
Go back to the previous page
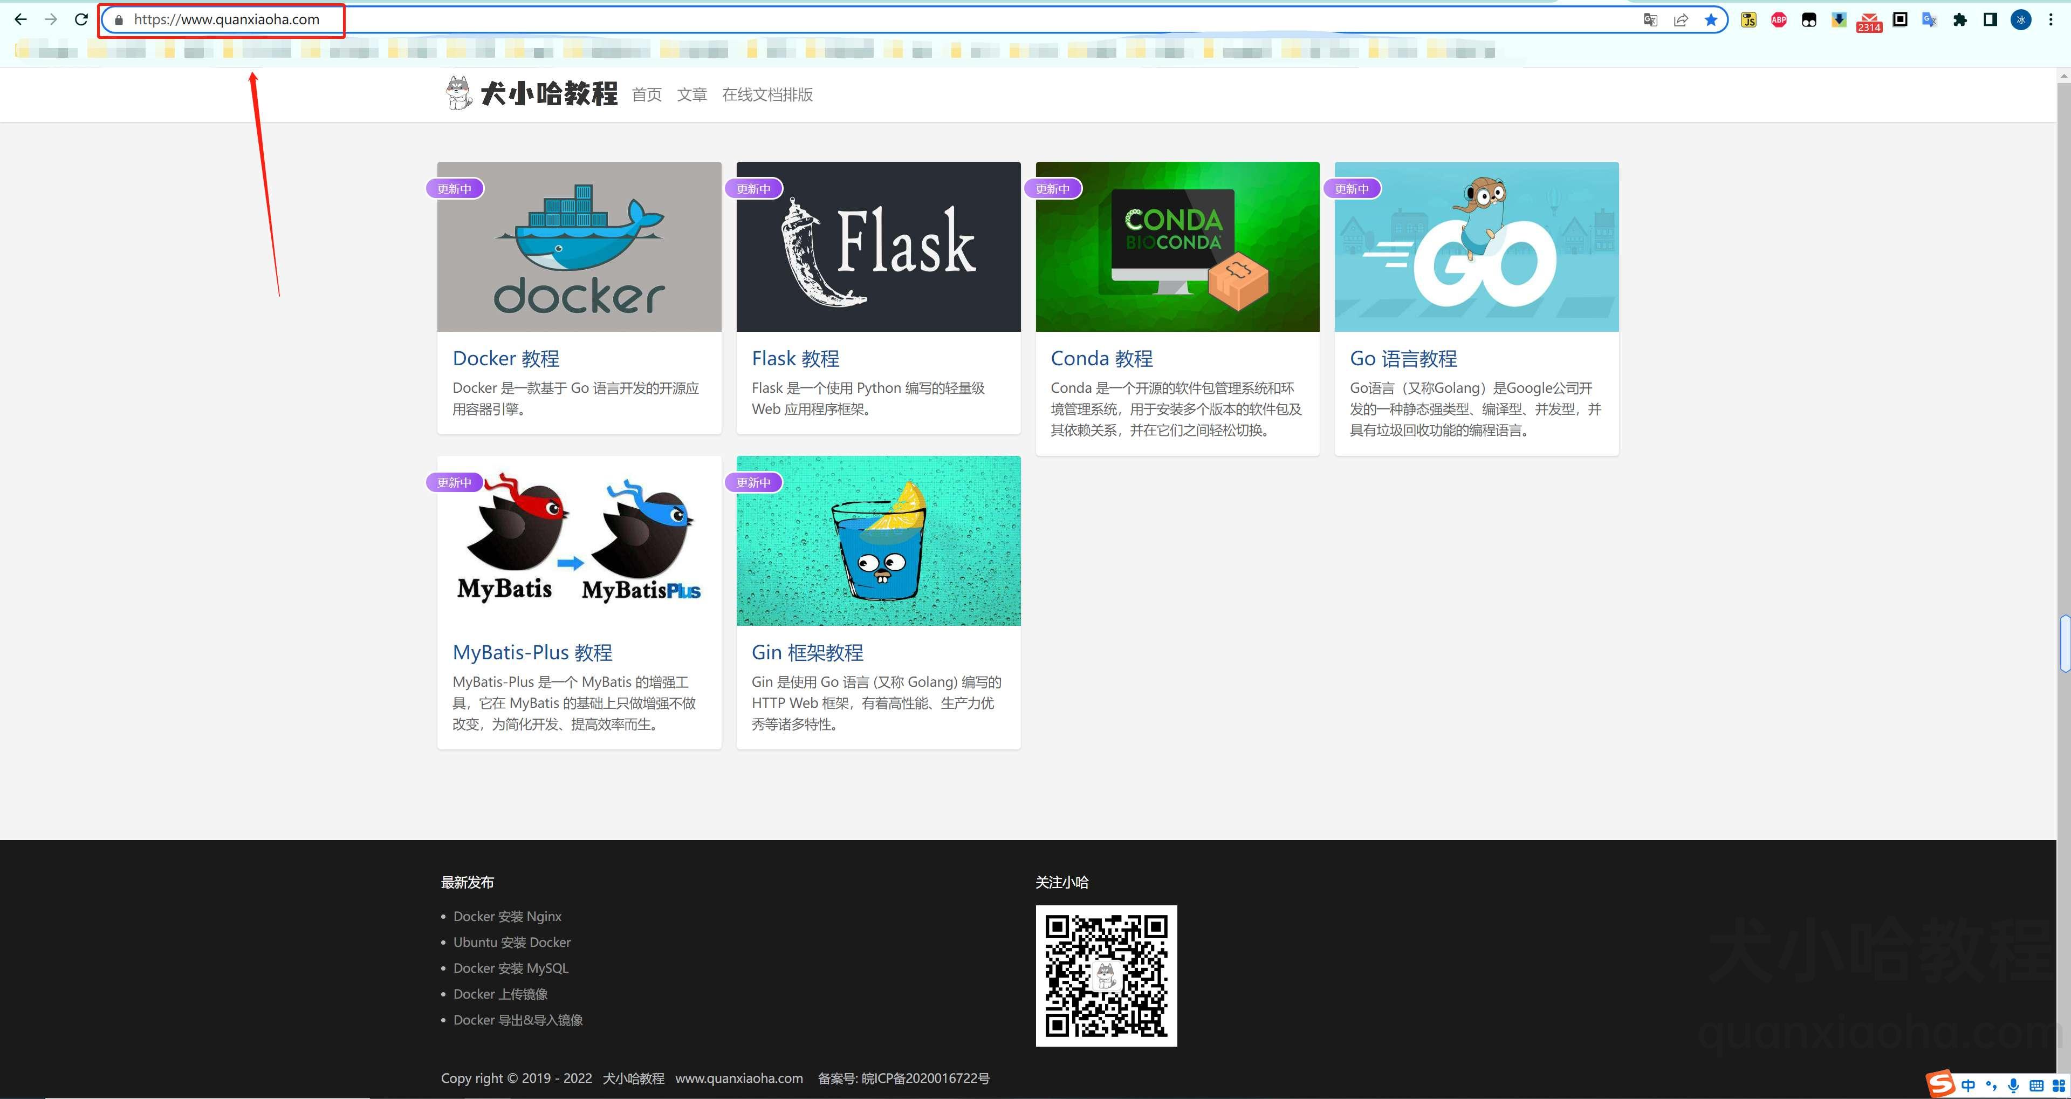pyautogui.click(x=21, y=19)
